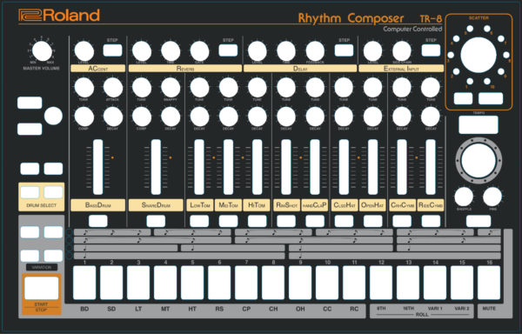The height and width of the screenshot is (334, 522).
Task: Click the Reverb Gate knob
Action: click(x=199, y=51)
